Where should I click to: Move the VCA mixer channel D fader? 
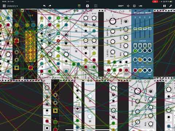pos(149,29)
